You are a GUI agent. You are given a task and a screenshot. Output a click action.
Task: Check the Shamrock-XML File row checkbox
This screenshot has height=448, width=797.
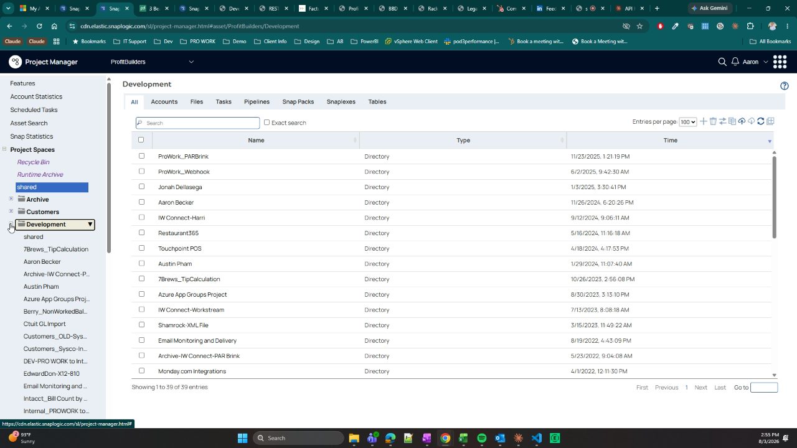click(141, 325)
